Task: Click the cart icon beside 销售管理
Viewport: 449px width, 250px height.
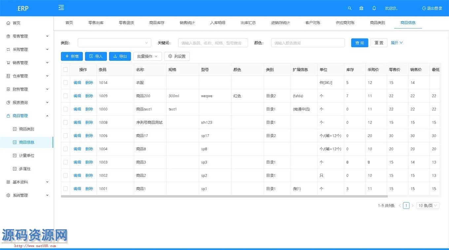Action: coord(8,63)
